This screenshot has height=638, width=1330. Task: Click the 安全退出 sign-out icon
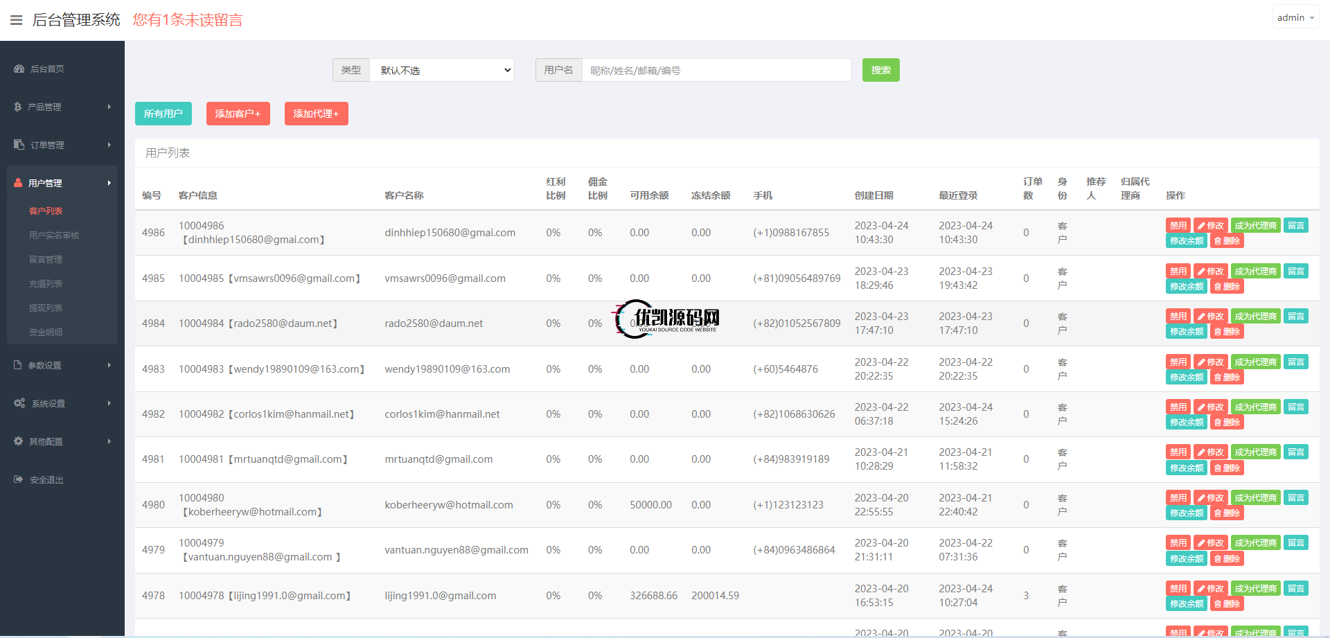click(x=18, y=479)
